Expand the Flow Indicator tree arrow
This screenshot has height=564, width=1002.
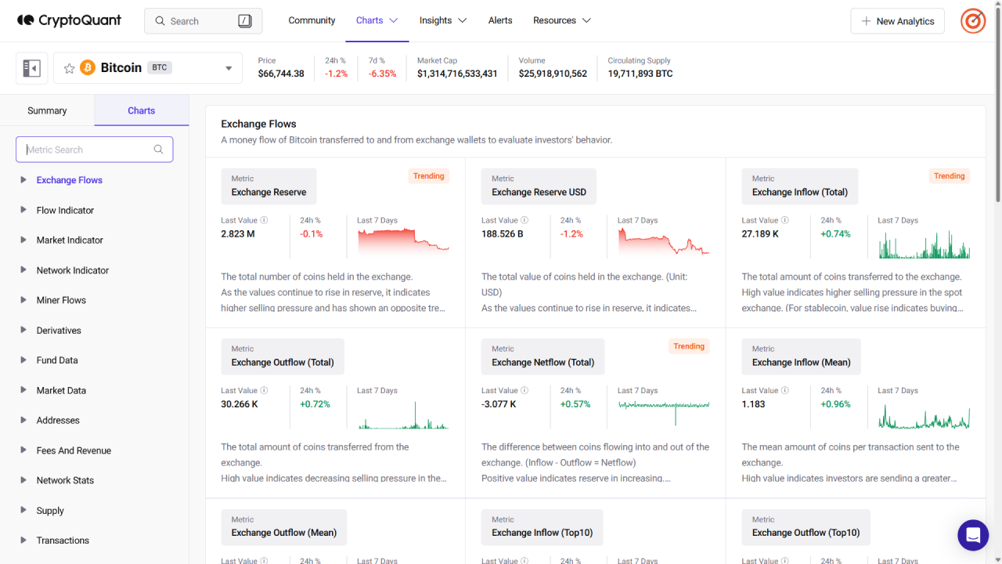click(x=23, y=210)
